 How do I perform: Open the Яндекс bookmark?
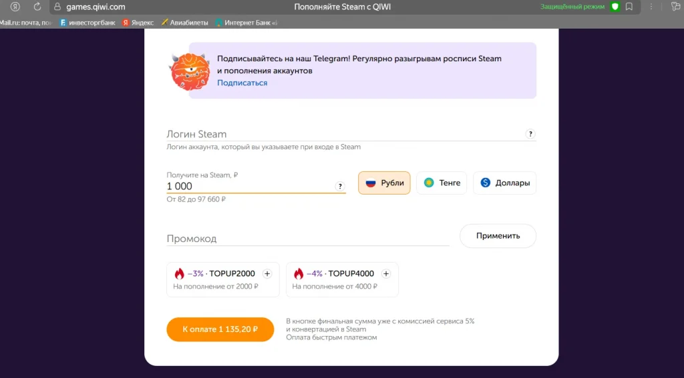click(x=138, y=23)
